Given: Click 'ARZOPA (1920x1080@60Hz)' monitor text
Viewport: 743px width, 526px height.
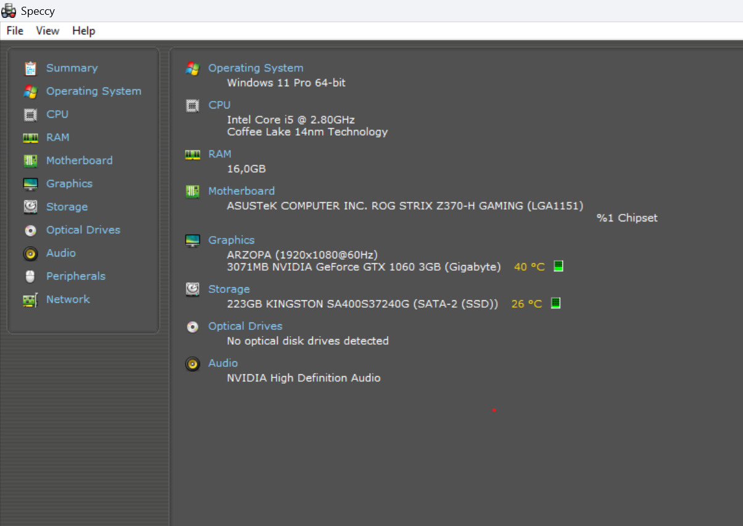Looking at the screenshot, I should coord(302,255).
